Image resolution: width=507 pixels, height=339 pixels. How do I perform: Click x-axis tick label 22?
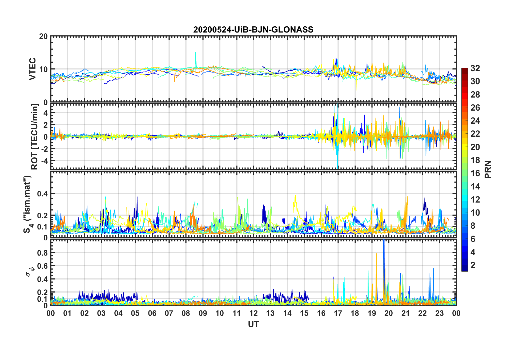click(422, 313)
